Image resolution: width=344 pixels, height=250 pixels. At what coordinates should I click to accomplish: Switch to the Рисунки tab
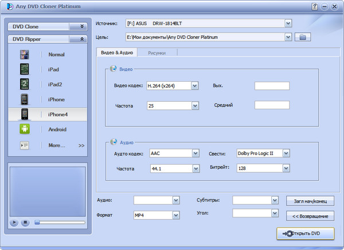(157, 53)
